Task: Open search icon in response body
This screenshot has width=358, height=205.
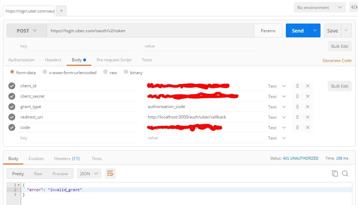Action: point(345,173)
